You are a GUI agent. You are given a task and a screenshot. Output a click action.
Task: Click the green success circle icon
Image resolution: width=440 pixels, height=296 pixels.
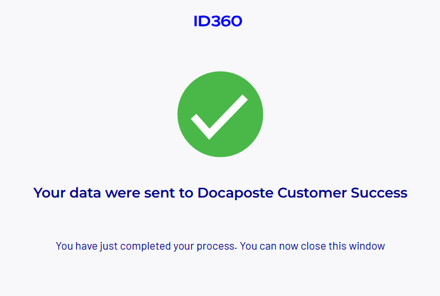(220, 114)
